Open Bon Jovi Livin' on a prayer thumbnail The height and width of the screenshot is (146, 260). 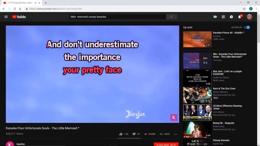pos(197,78)
